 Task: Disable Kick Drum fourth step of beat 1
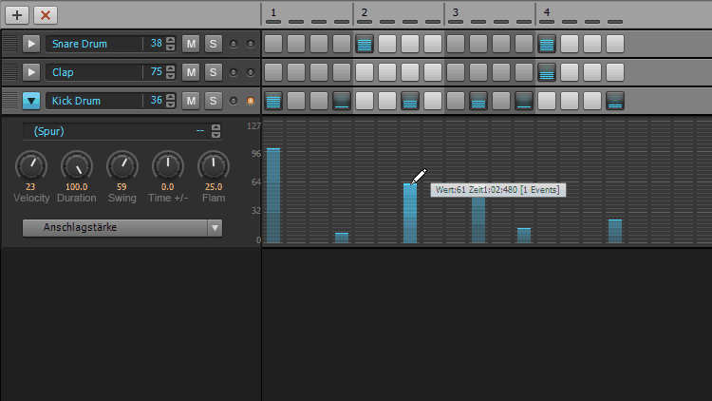point(342,101)
